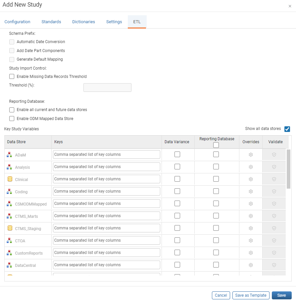The width and height of the screenshot is (296, 304).
Task: Click the CSMODMMapped data store icon
Action: (9, 204)
